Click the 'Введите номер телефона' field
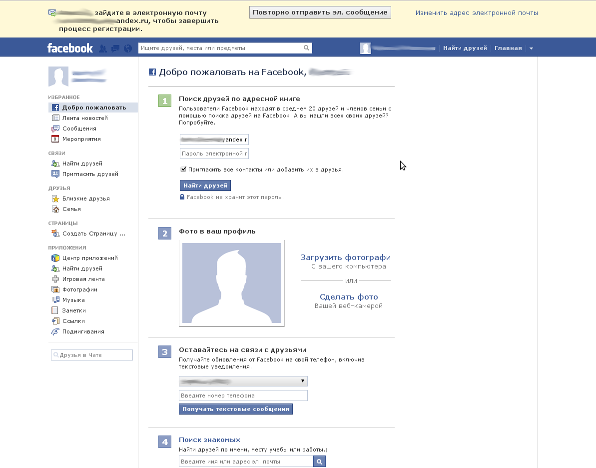 (243, 395)
